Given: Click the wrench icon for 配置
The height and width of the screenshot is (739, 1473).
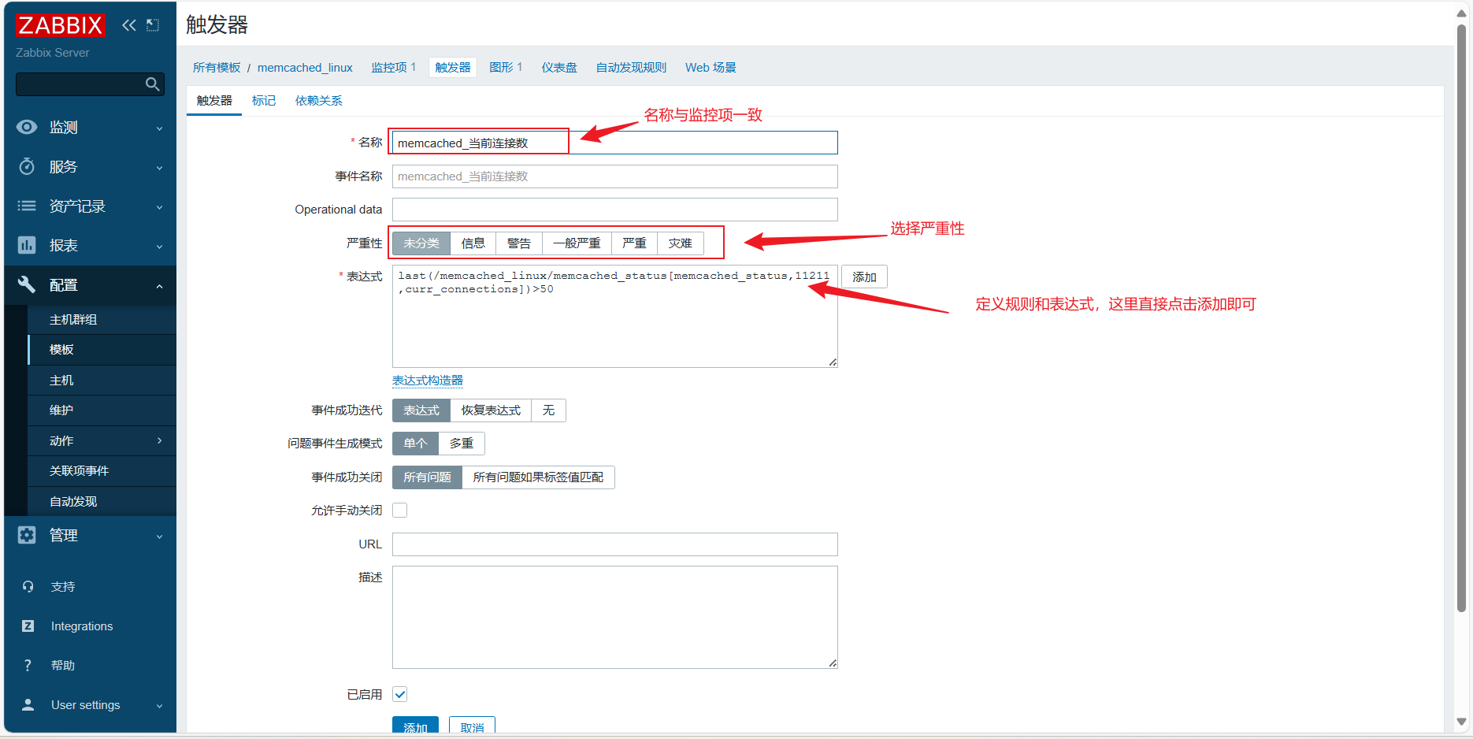Looking at the screenshot, I should 27,284.
